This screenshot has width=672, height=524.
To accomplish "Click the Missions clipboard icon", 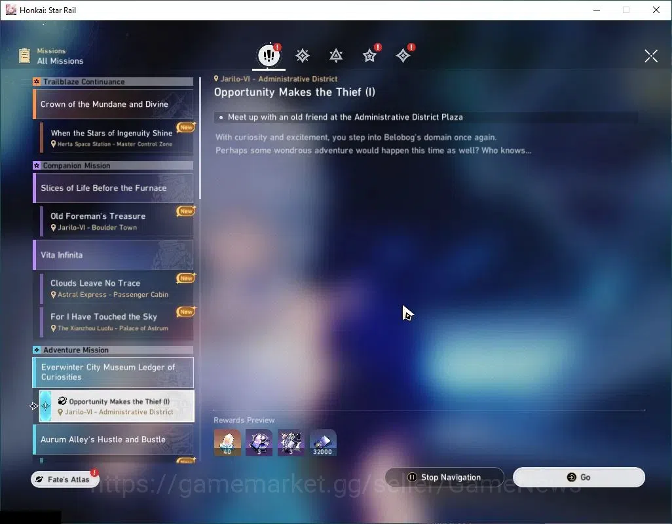I will coord(24,56).
